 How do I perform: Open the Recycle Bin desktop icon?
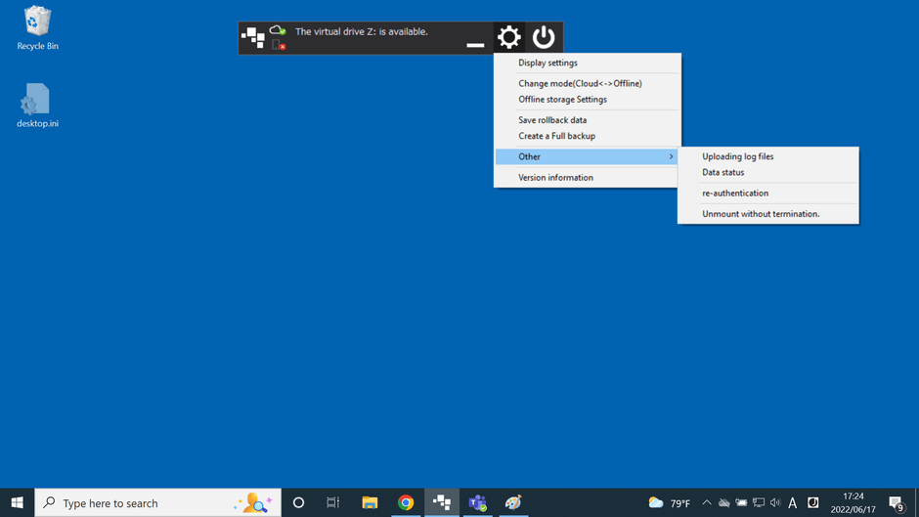[37, 28]
